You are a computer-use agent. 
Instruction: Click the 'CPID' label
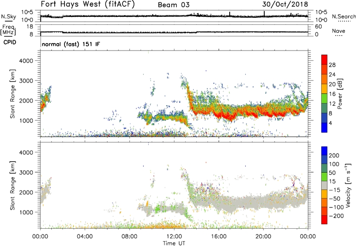[x=10, y=42]
